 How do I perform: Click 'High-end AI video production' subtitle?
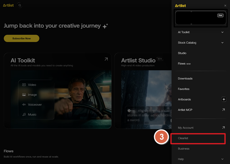(138, 66)
